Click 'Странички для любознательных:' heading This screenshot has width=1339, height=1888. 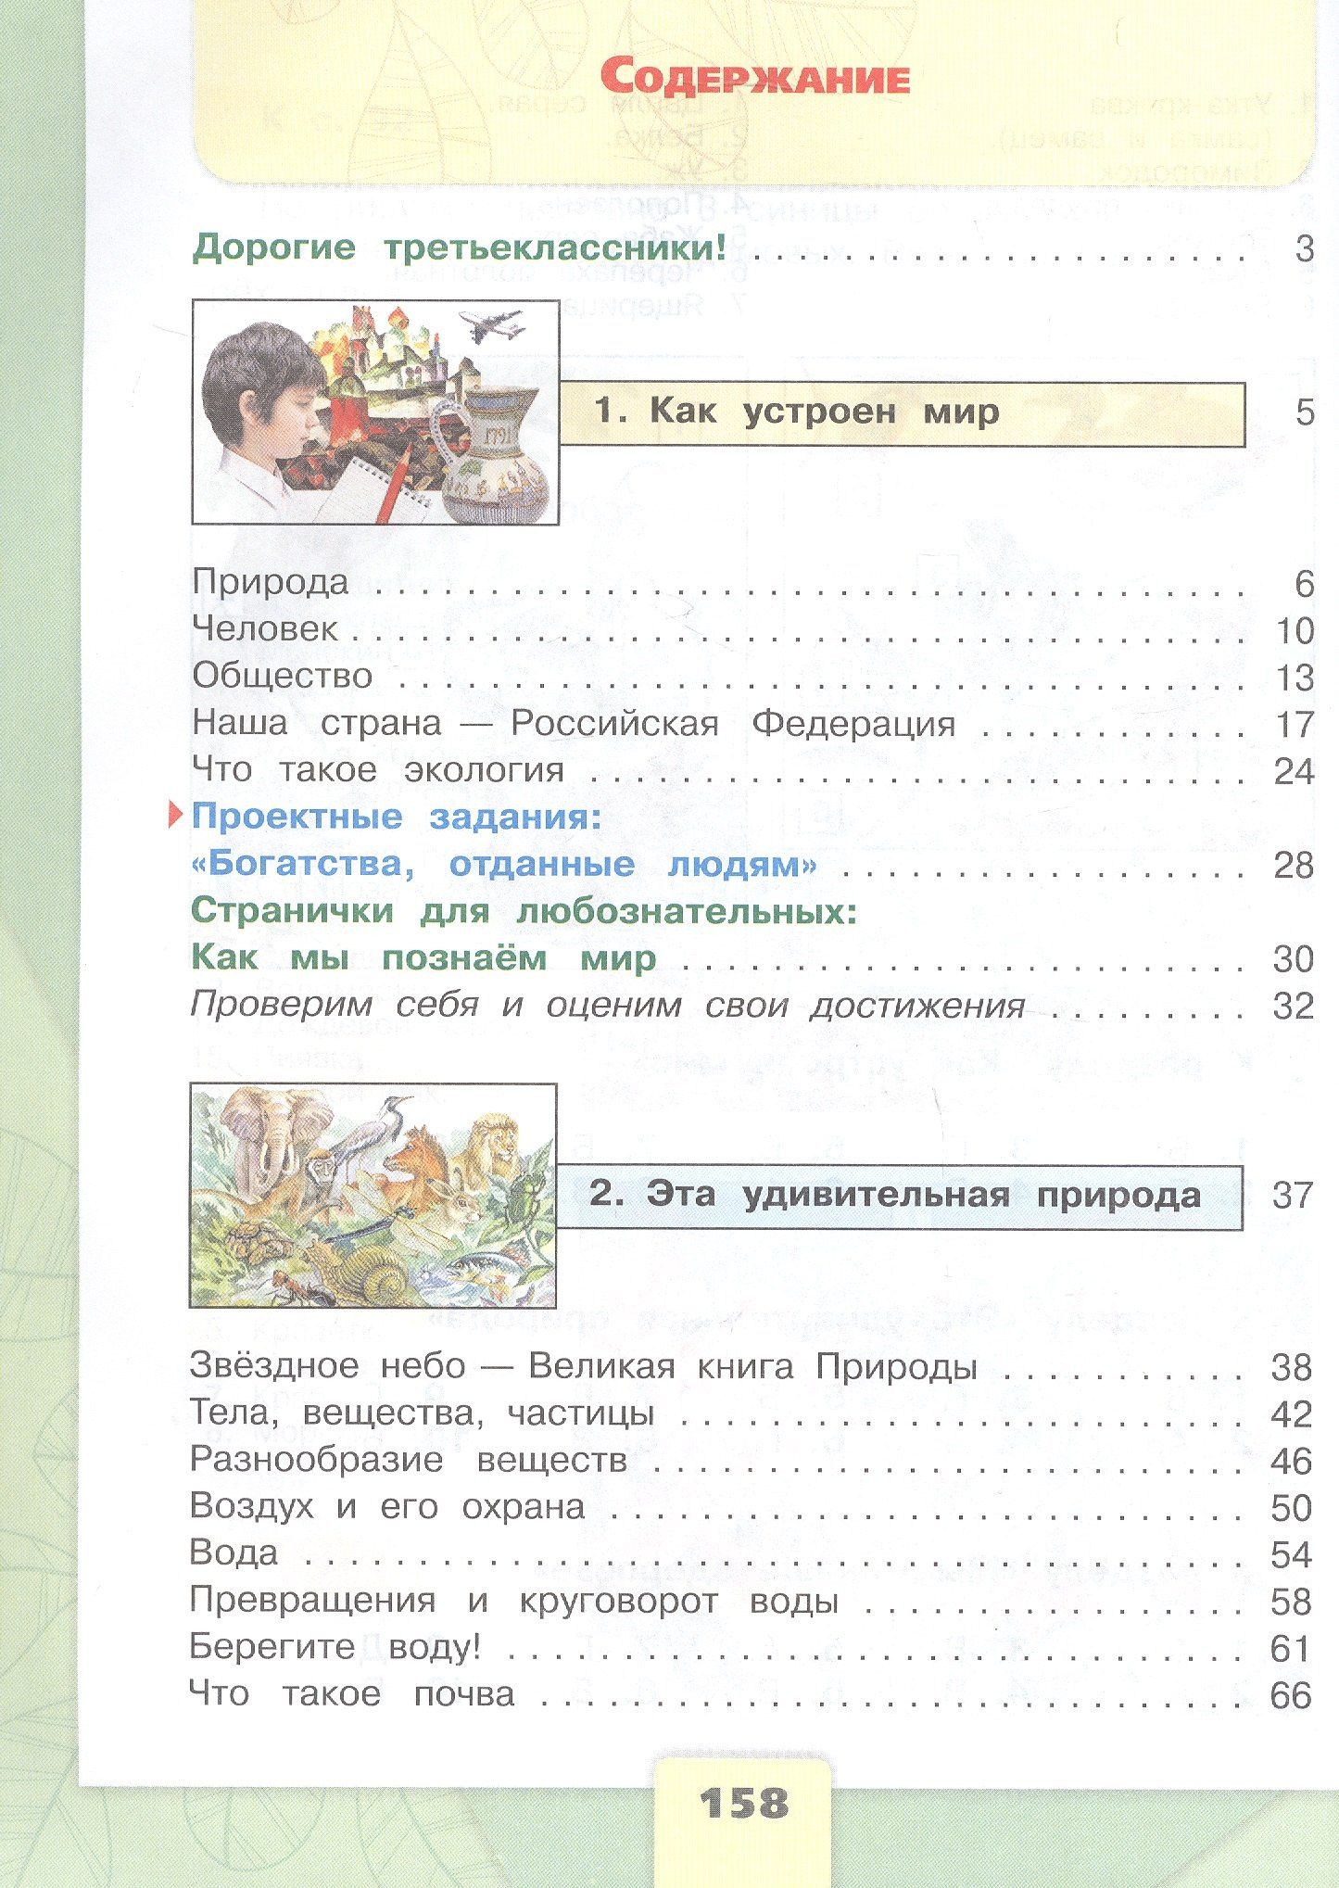[x=524, y=912]
